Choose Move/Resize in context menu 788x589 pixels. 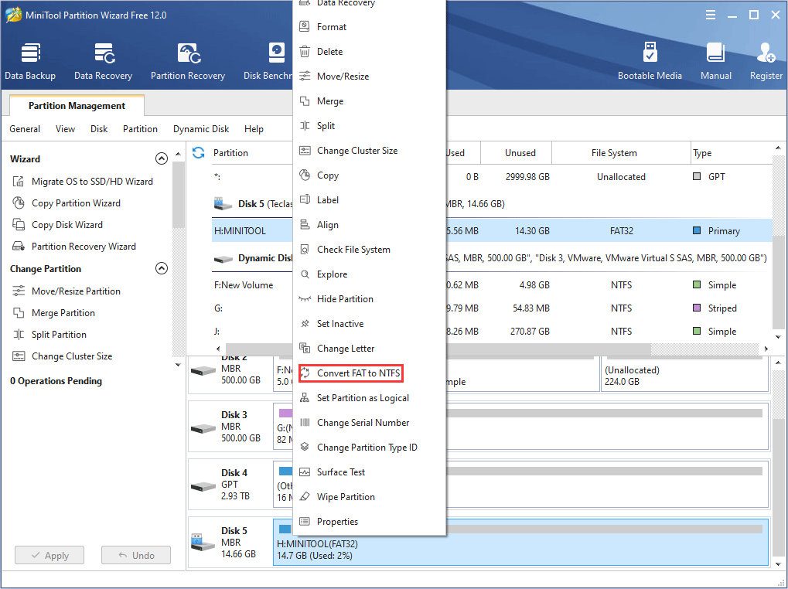[370, 76]
